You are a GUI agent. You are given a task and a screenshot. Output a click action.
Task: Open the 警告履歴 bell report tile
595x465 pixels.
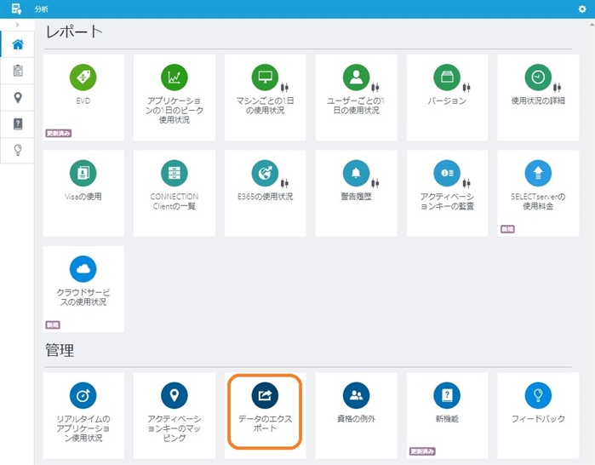[356, 193]
